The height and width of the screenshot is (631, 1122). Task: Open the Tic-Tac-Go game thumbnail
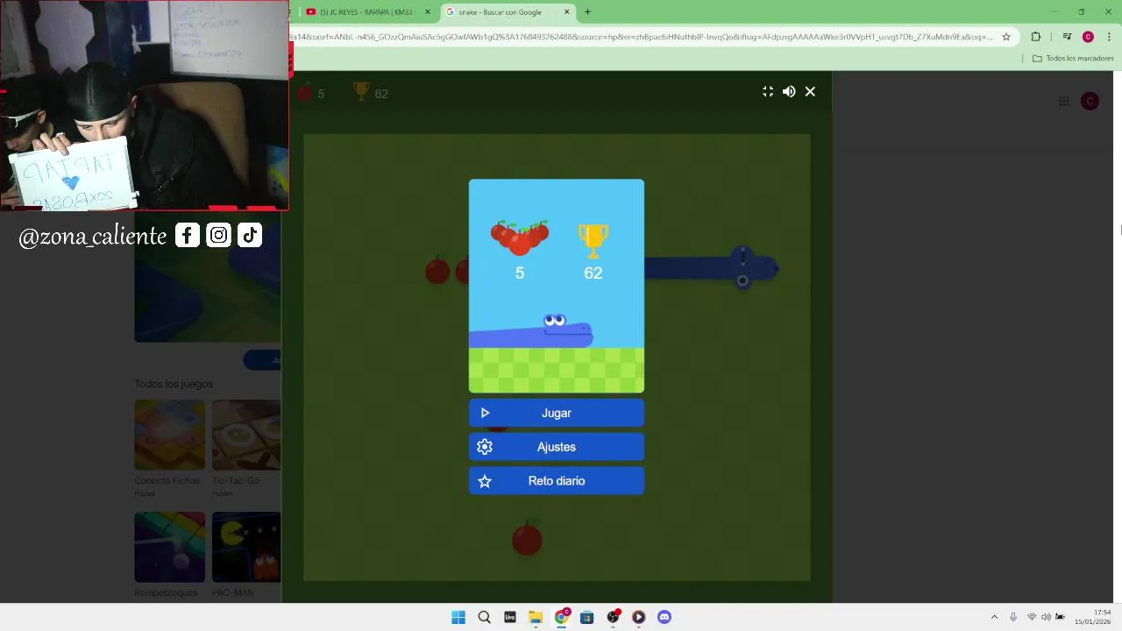pos(246,436)
